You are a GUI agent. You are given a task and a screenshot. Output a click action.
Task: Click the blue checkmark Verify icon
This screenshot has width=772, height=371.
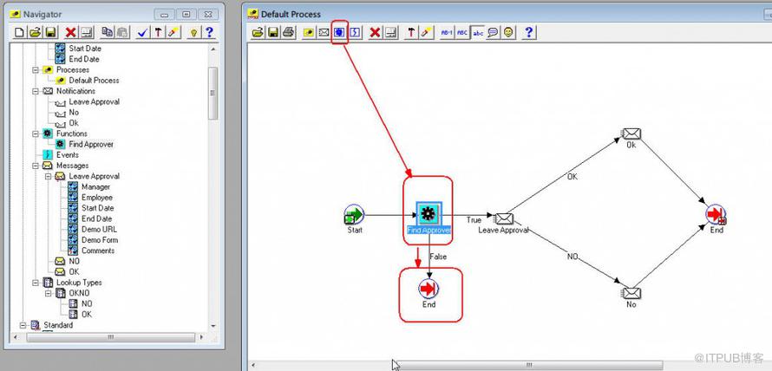tap(143, 32)
